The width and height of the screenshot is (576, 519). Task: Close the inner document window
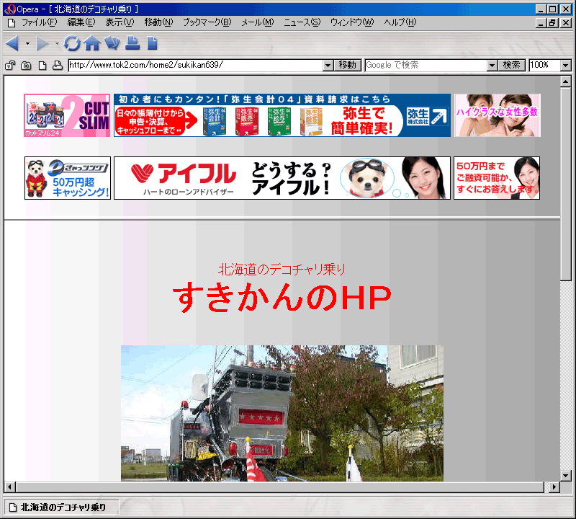tap(566, 23)
